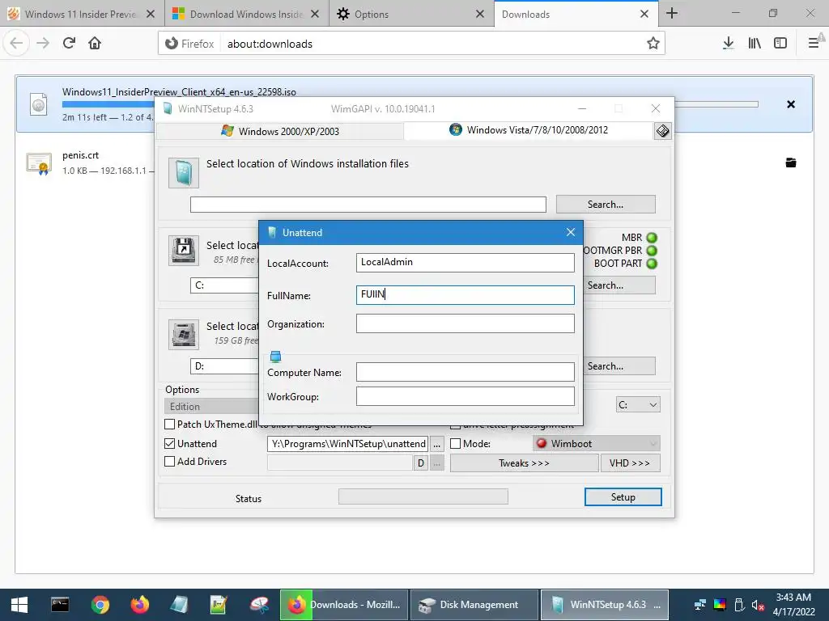Image resolution: width=829 pixels, height=621 pixels.
Task: Cancel the Windows11 ISO download
Action: pos(791,104)
